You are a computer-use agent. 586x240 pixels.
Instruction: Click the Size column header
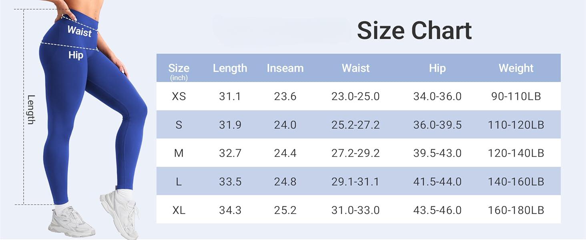tap(179, 68)
